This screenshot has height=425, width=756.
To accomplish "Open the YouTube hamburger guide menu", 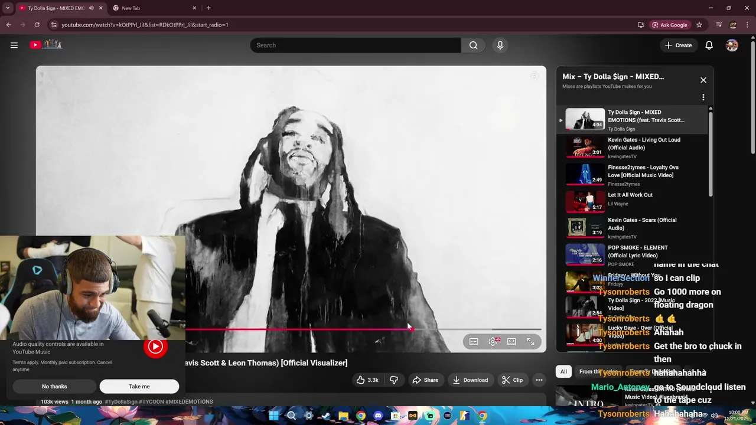I will [14, 45].
